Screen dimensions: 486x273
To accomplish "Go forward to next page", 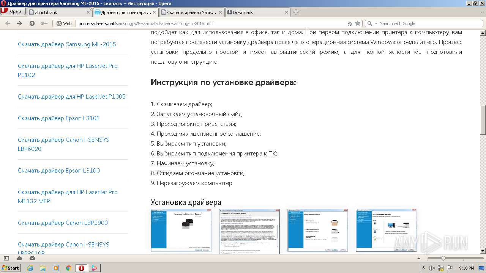I will tap(20, 24).
